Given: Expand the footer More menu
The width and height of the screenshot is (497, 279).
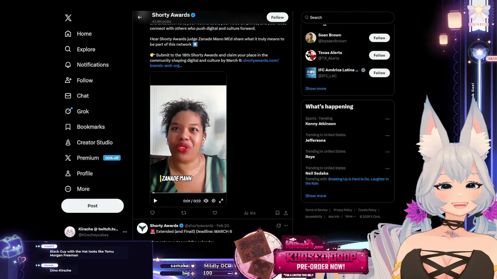Looking at the screenshot, I should point(350,217).
